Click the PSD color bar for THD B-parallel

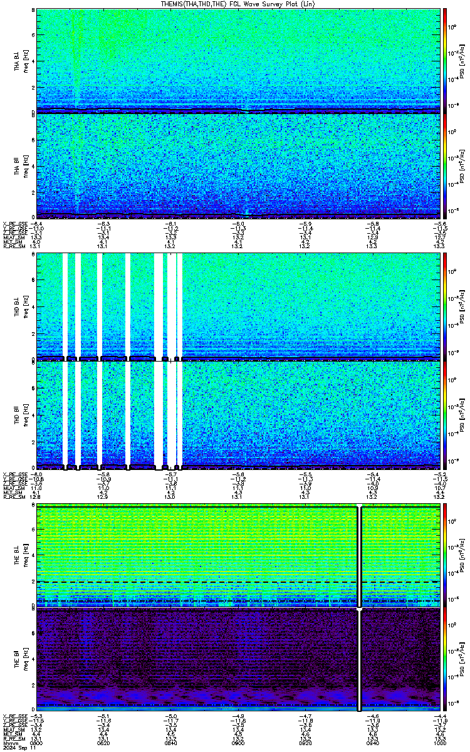coord(445,415)
